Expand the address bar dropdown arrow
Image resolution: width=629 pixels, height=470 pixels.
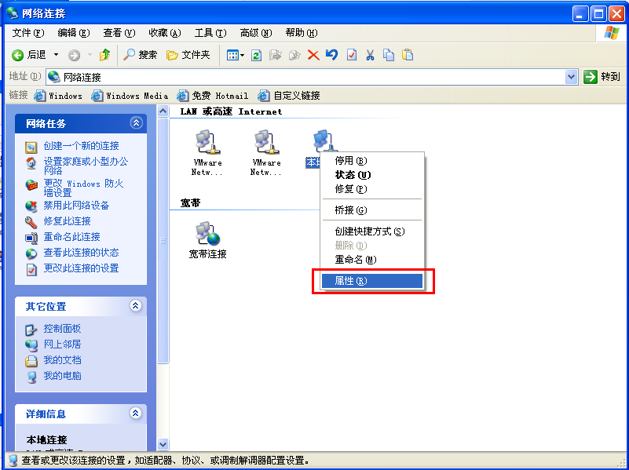click(572, 77)
